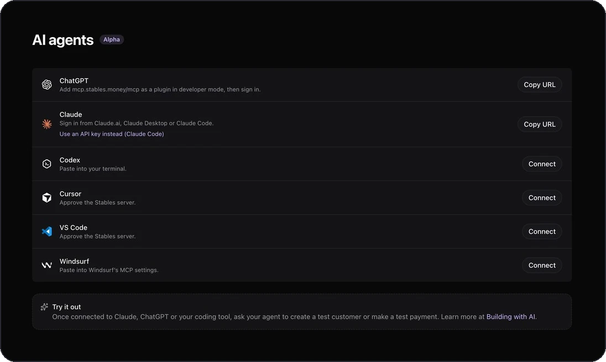Click 'Paste into Windsurf's MCP settings.' text
This screenshot has height=362, width=606.
click(x=109, y=270)
